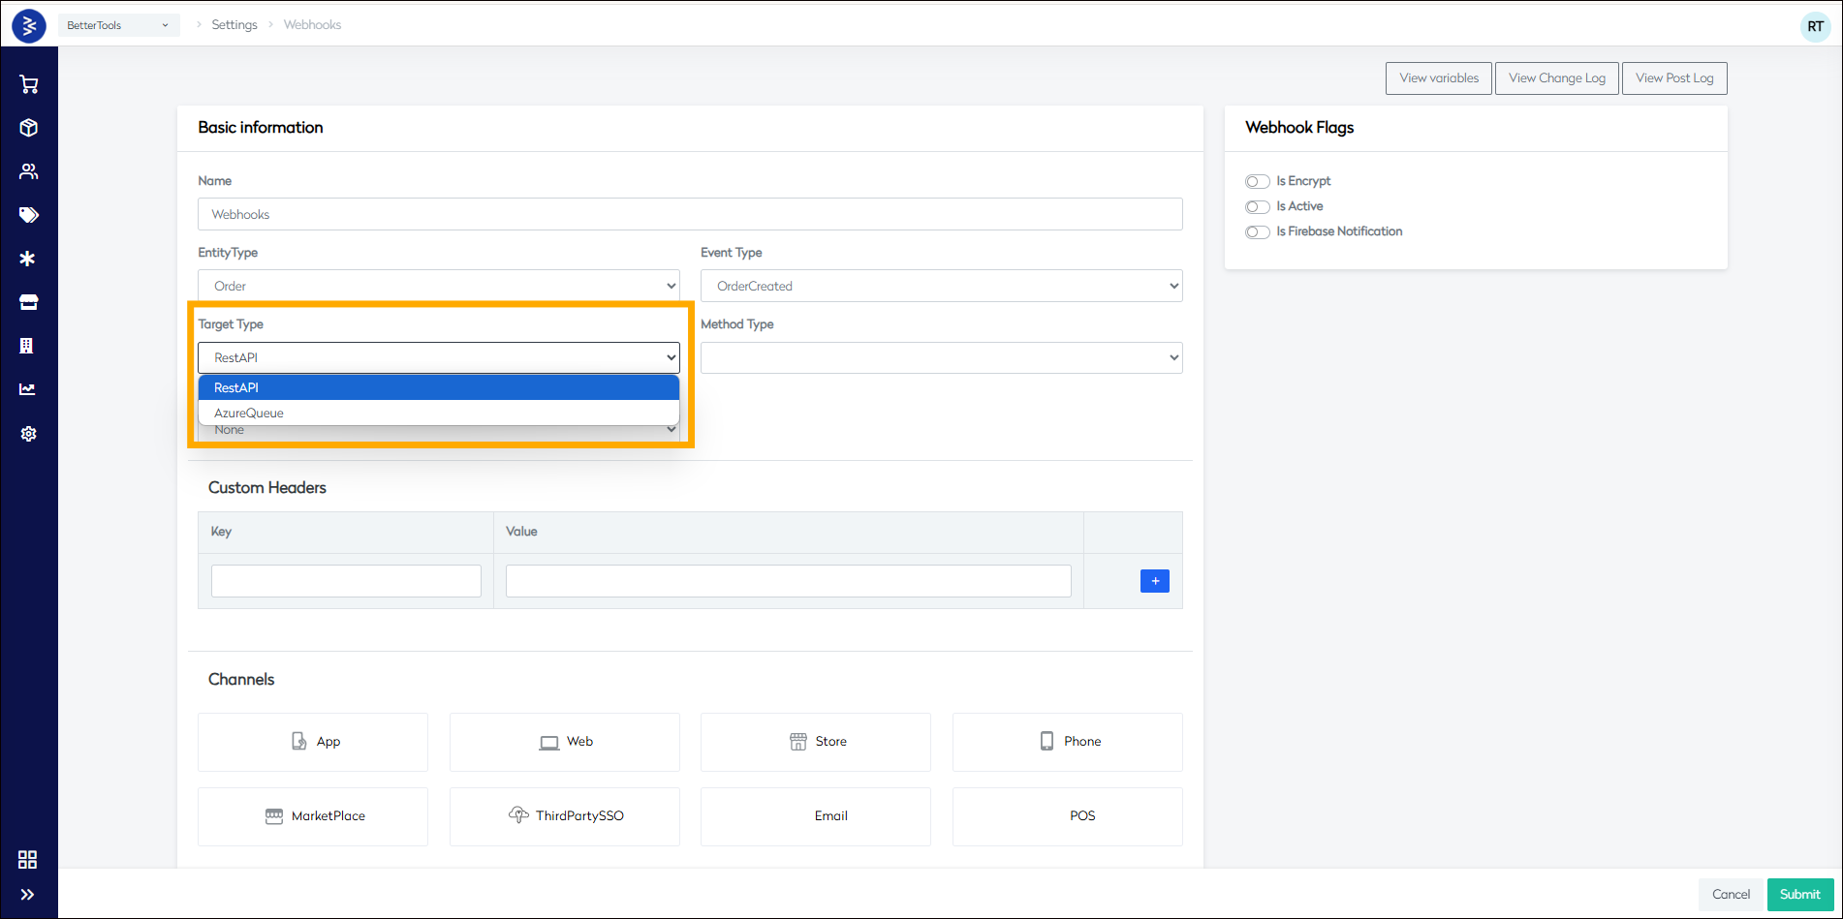Turn on the Is Active switch
Screen dimensions: 1843x919
tap(1257, 206)
